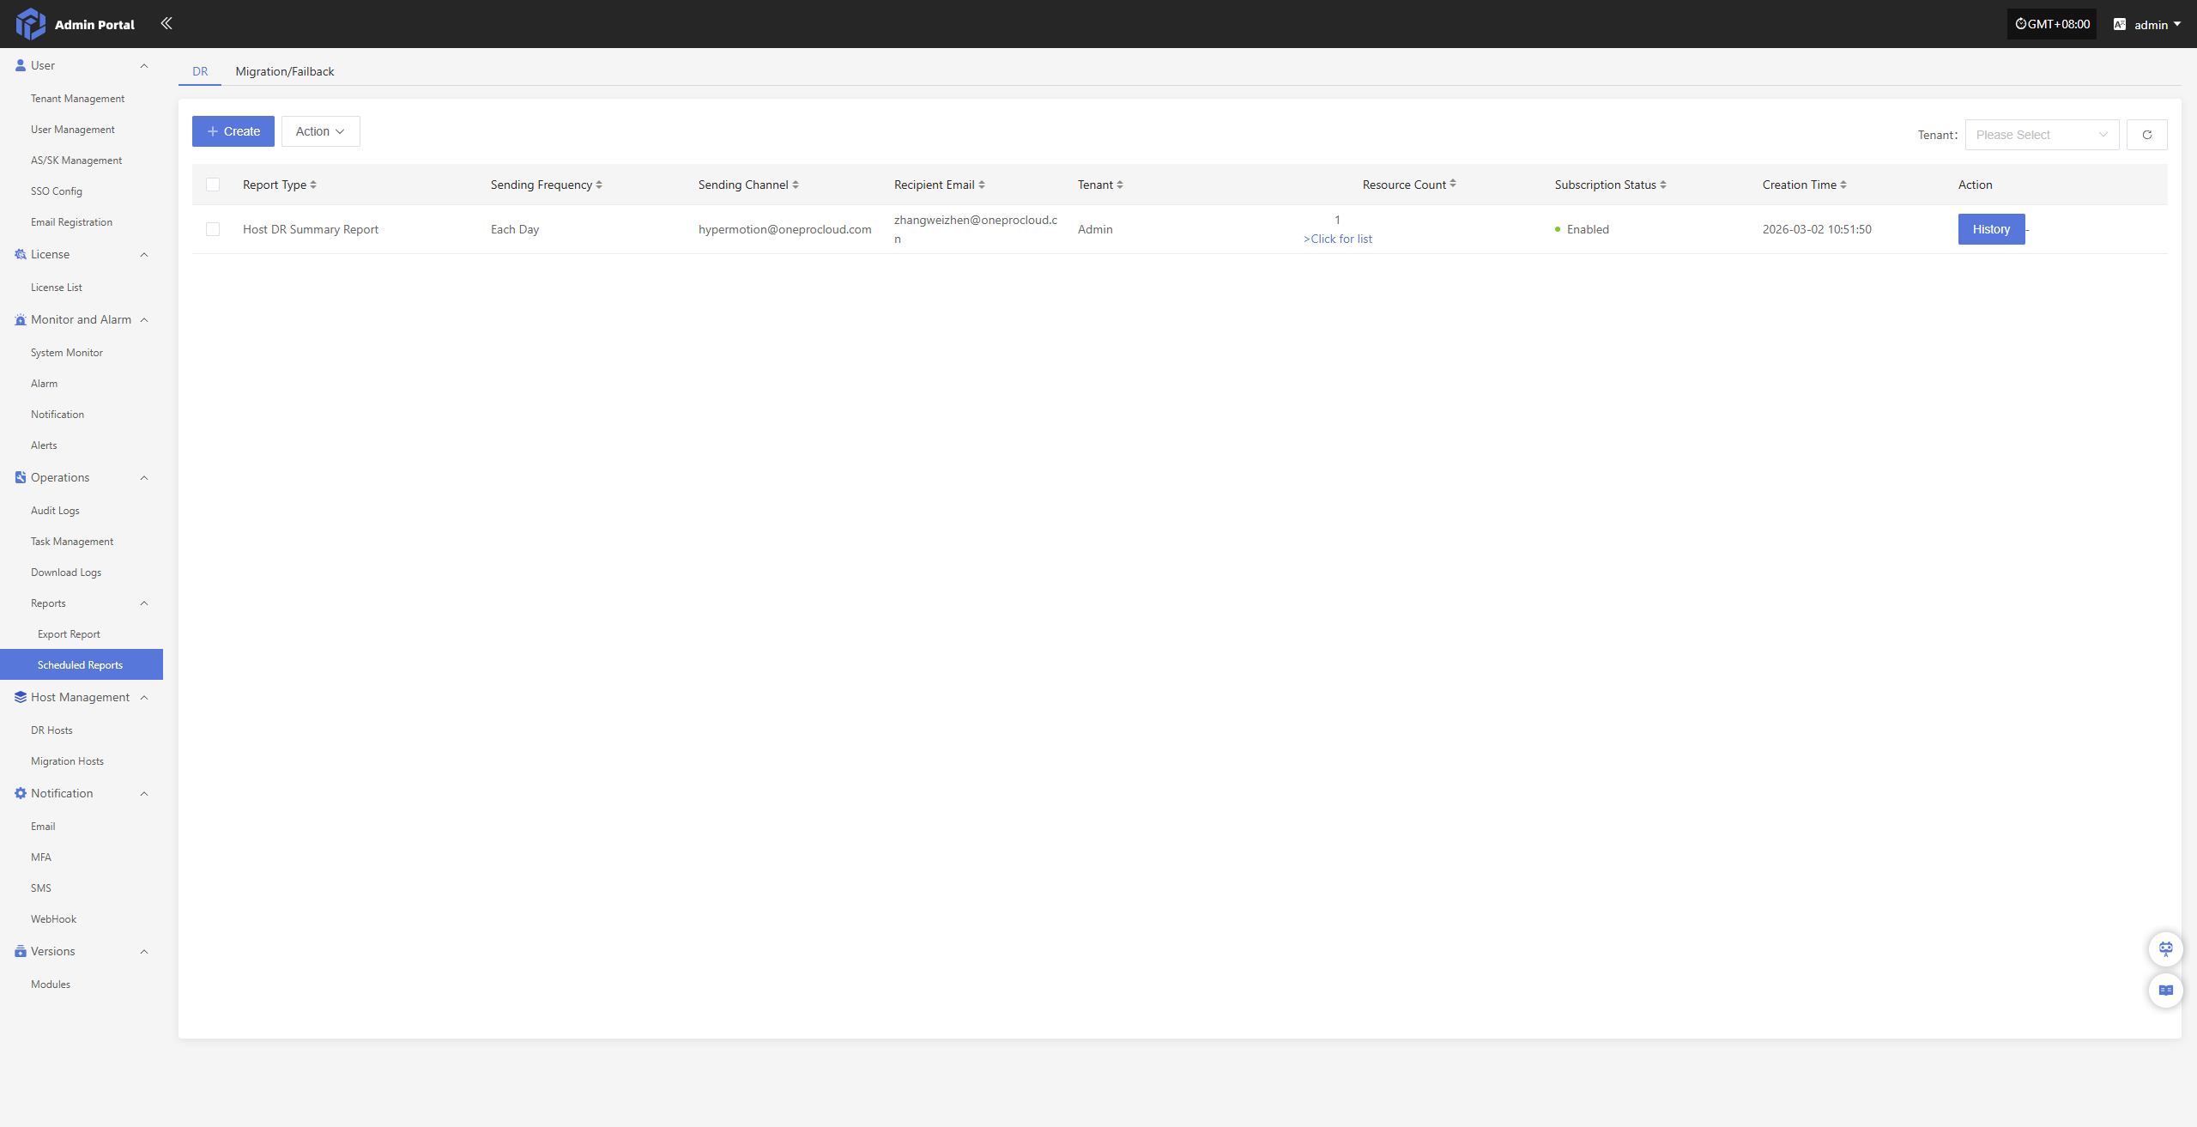Image resolution: width=2197 pixels, height=1127 pixels.
Task: Click the Create button
Action: coord(233,131)
